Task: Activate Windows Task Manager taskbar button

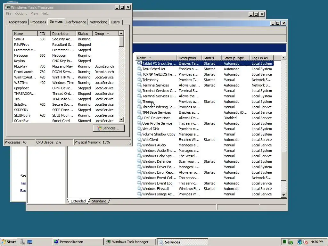Action: tap(130, 242)
